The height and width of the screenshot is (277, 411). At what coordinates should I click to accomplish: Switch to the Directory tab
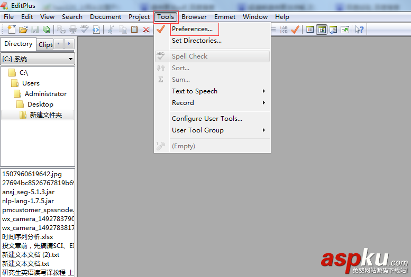pyautogui.click(x=19, y=44)
